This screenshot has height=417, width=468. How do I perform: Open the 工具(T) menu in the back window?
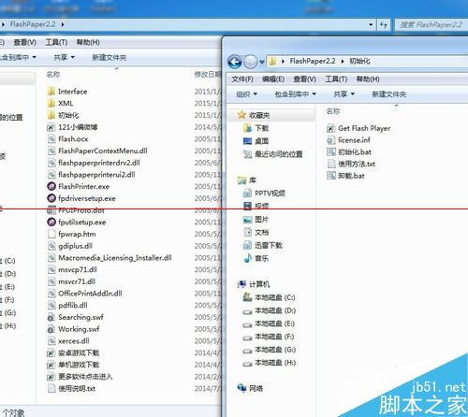[x=56, y=42]
